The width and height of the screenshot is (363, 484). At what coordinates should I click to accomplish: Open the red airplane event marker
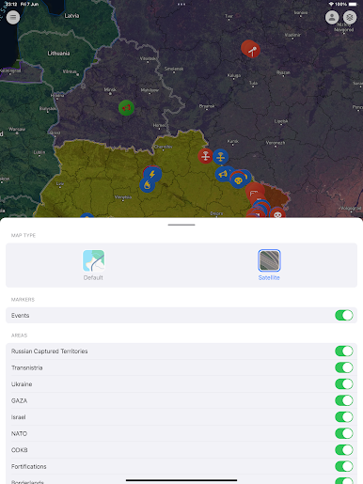(206, 156)
